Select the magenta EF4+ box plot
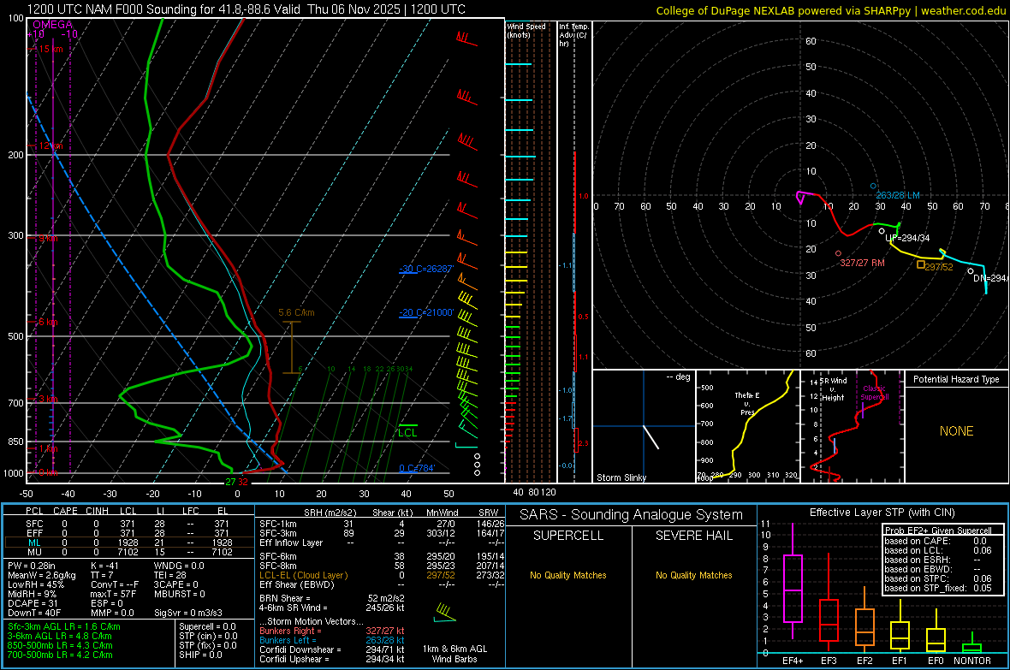 [x=793, y=581]
